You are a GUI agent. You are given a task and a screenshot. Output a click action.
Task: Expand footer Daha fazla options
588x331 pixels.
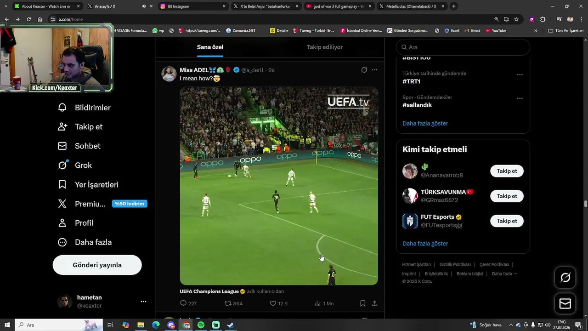coord(504,274)
